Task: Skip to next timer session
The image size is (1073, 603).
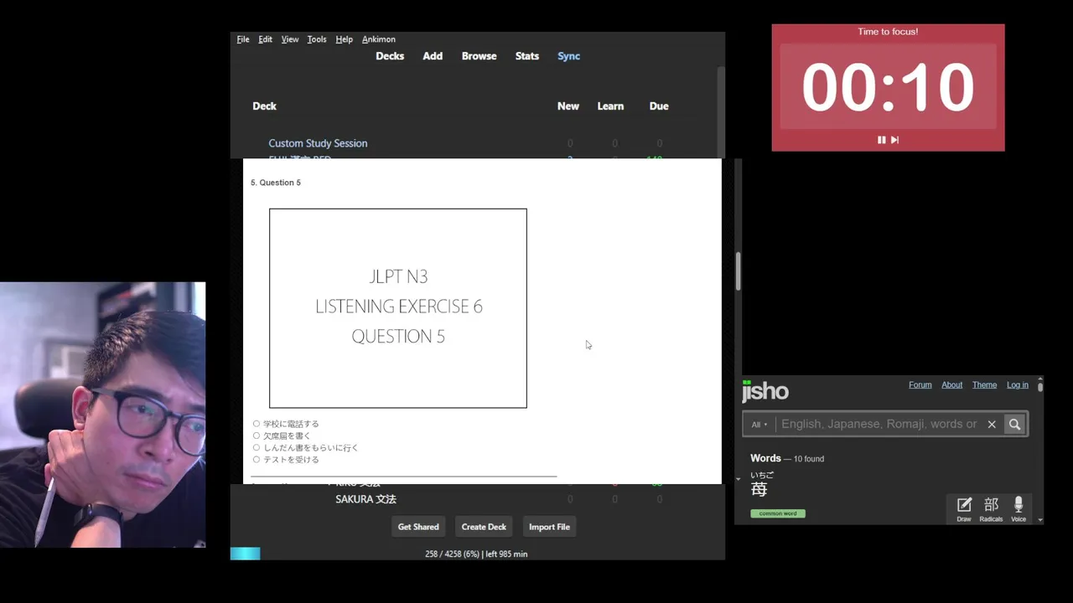Action: click(x=894, y=140)
